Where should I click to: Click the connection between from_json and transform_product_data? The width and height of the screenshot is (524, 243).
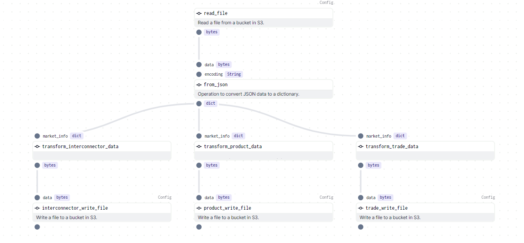(199, 120)
